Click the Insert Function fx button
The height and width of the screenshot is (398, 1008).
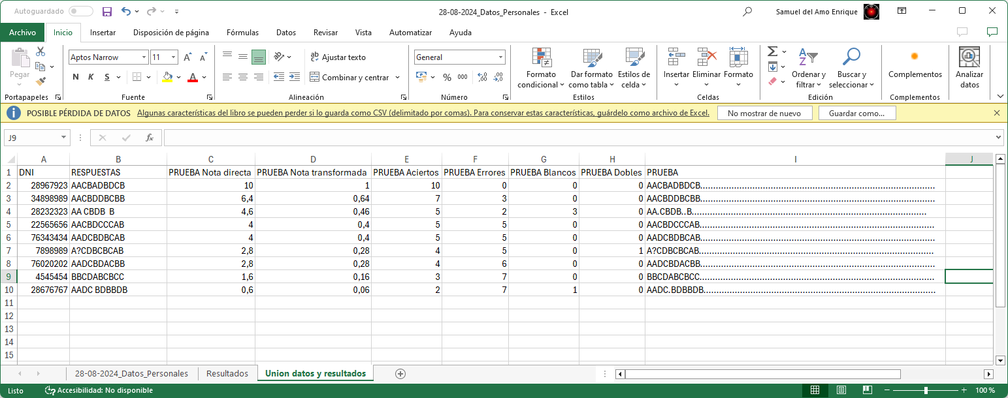[150, 138]
